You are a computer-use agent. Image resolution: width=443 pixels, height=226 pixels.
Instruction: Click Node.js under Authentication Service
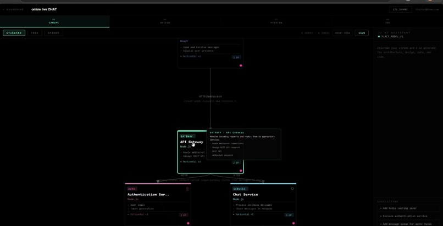tap(132, 199)
